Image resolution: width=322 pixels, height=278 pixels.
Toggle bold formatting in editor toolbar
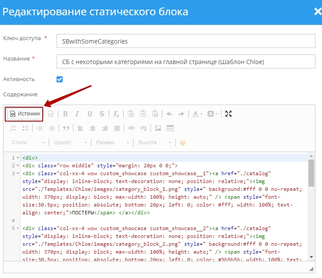click(65, 114)
